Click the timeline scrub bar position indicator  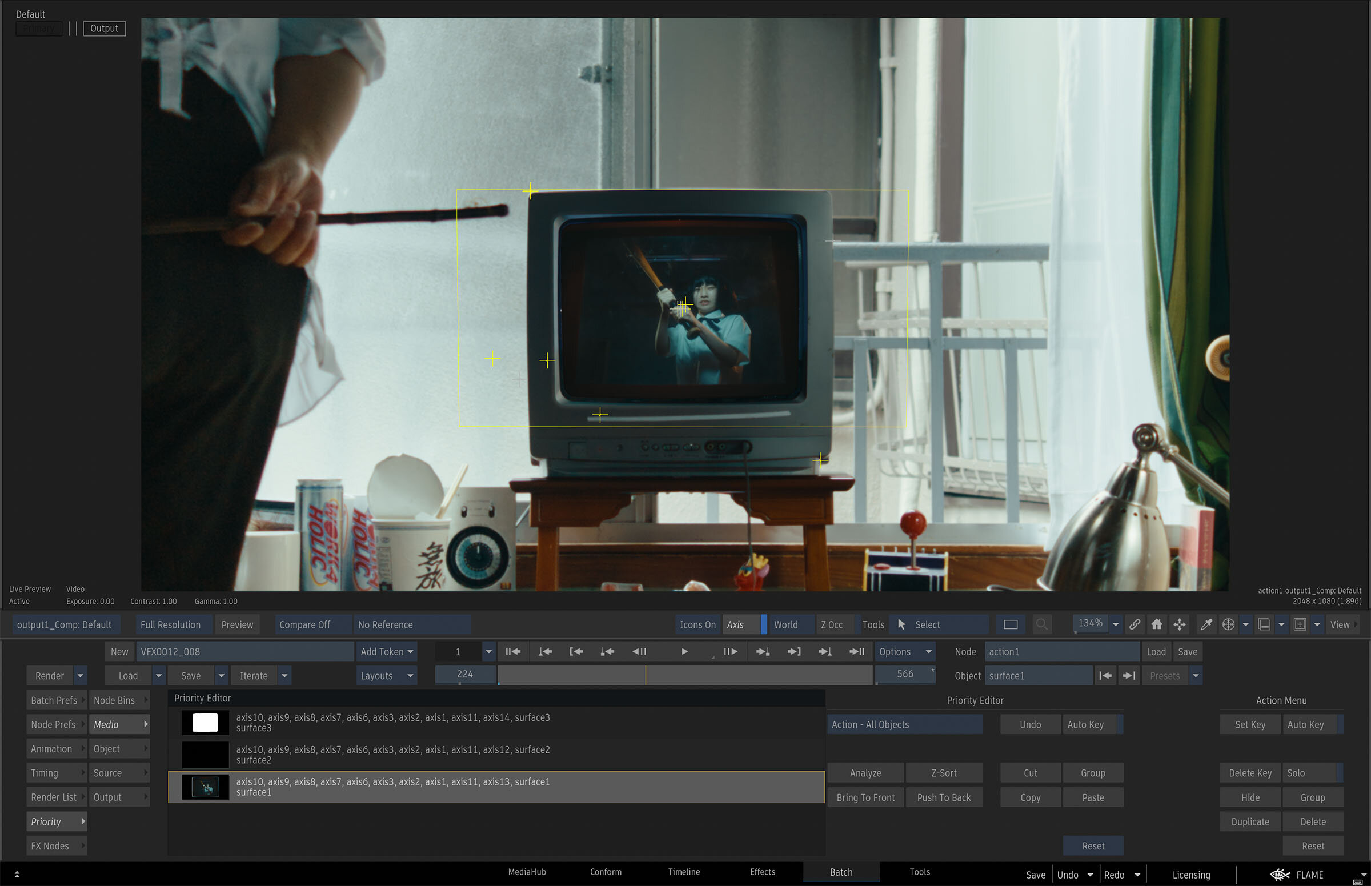646,675
